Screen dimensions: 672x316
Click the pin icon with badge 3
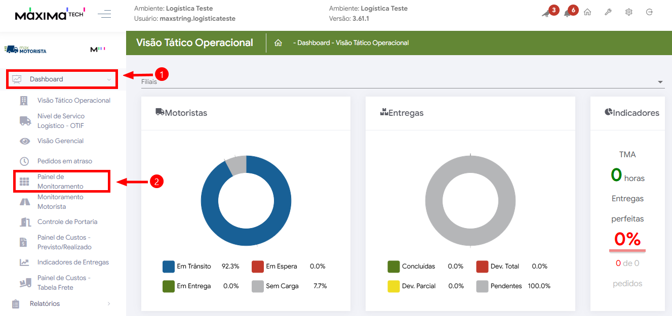[546, 13]
